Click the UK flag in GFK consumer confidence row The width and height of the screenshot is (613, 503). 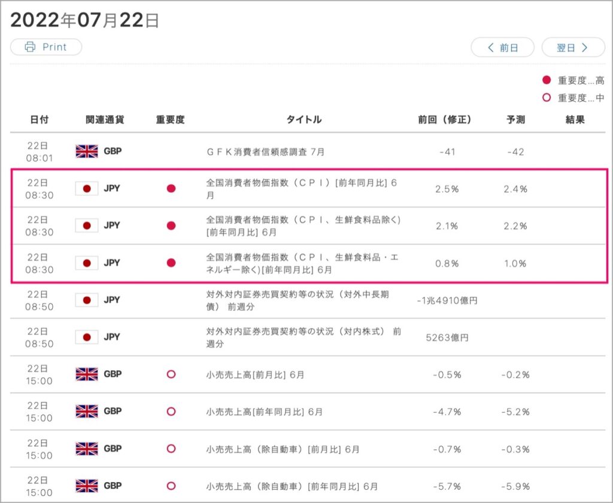[87, 151]
